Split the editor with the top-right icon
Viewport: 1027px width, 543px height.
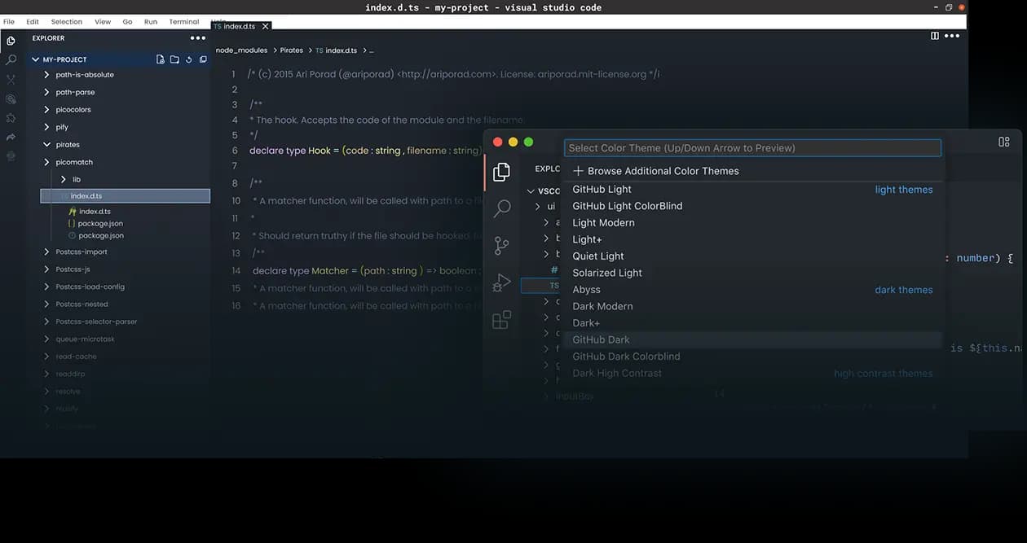[935, 36]
